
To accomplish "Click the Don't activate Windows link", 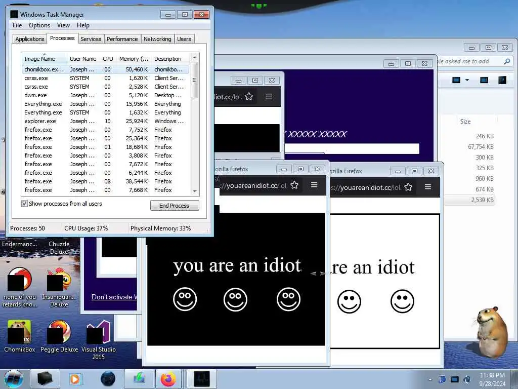I will [114, 297].
